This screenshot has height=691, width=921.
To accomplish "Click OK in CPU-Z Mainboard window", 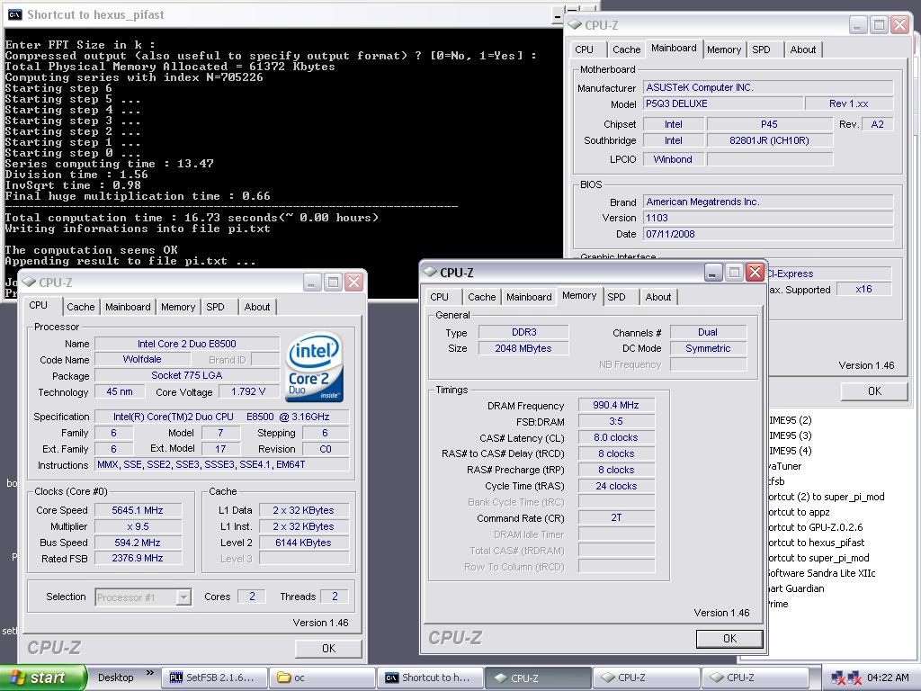I will pyautogui.click(x=874, y=391).
